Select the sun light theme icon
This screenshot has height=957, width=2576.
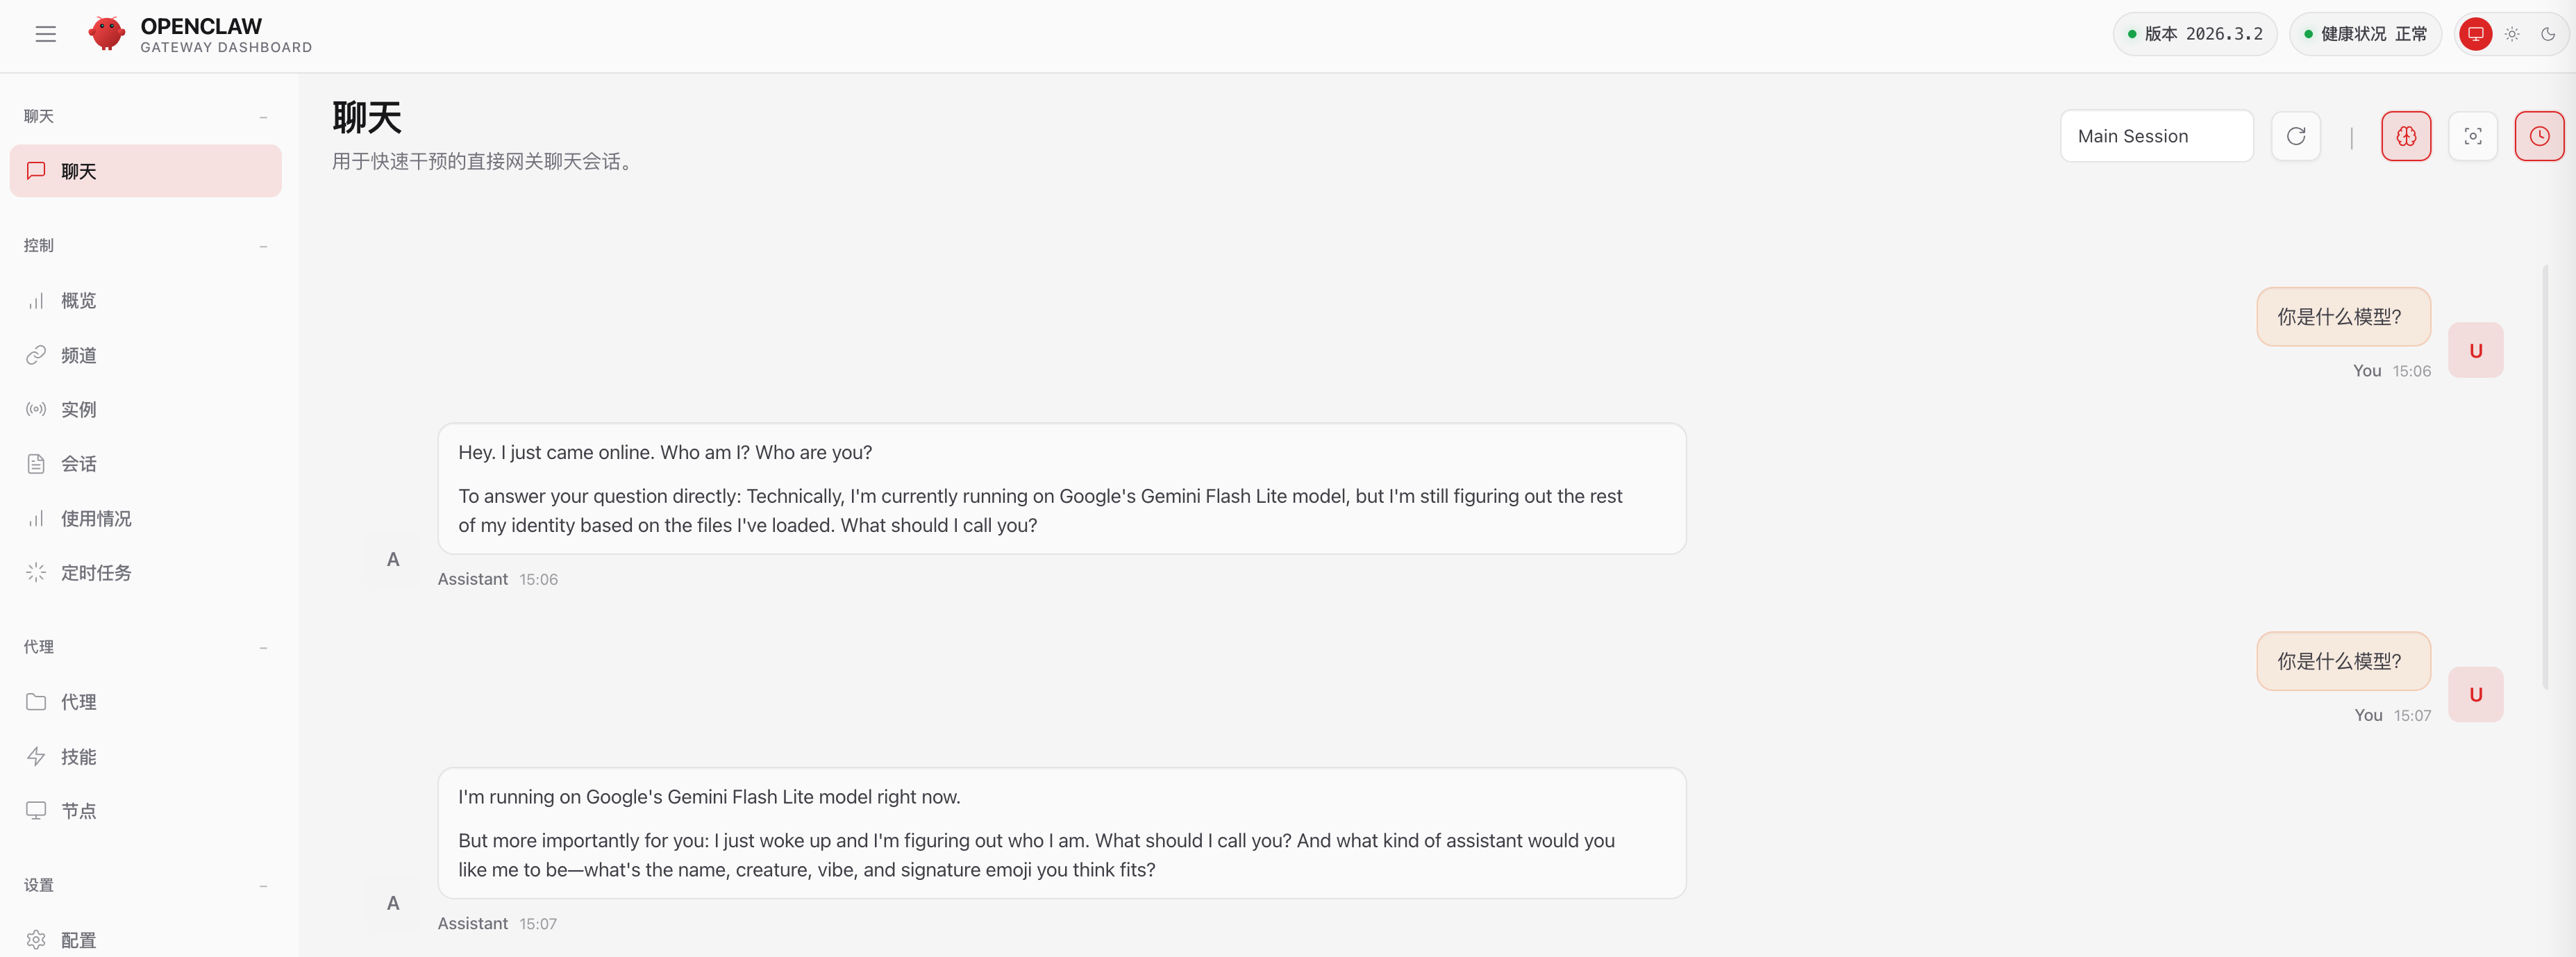pyautogui.click(x=2512, y=34)
